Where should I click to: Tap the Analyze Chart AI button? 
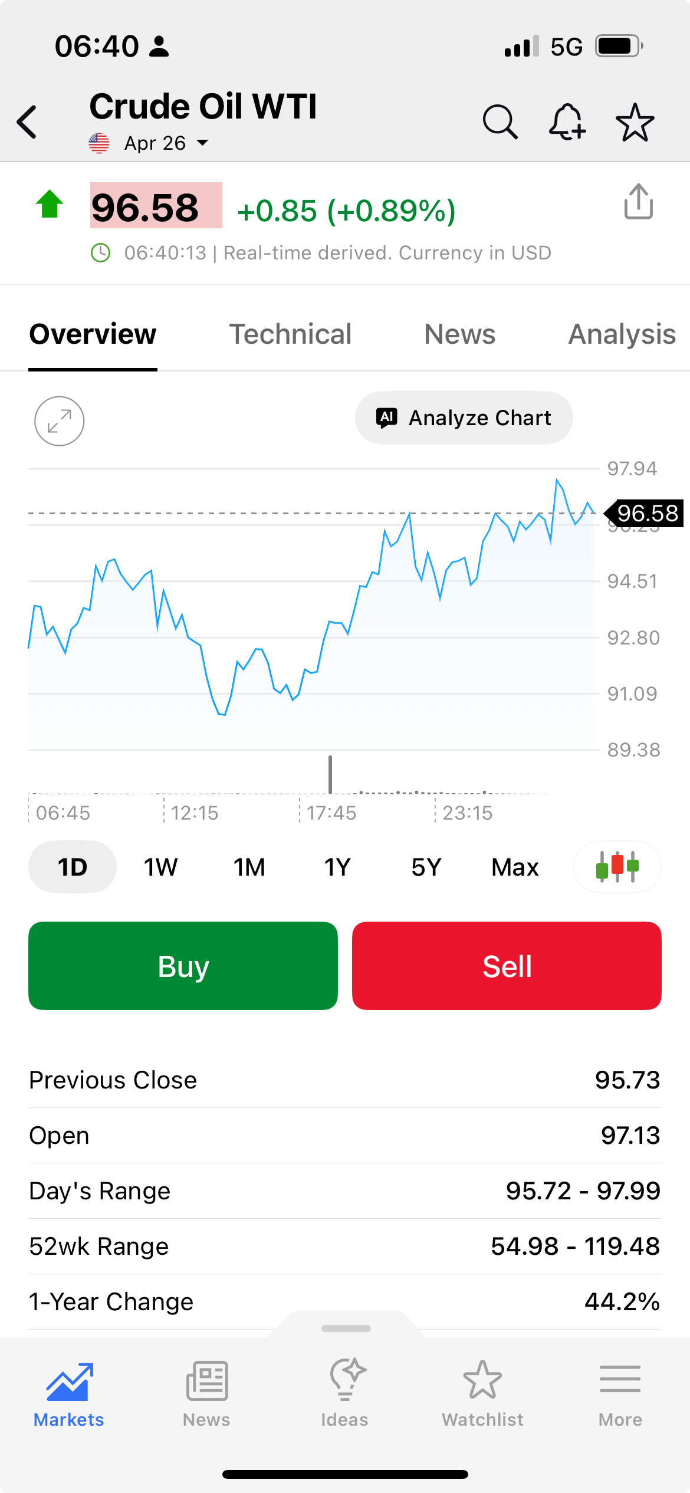coord(464,417)
